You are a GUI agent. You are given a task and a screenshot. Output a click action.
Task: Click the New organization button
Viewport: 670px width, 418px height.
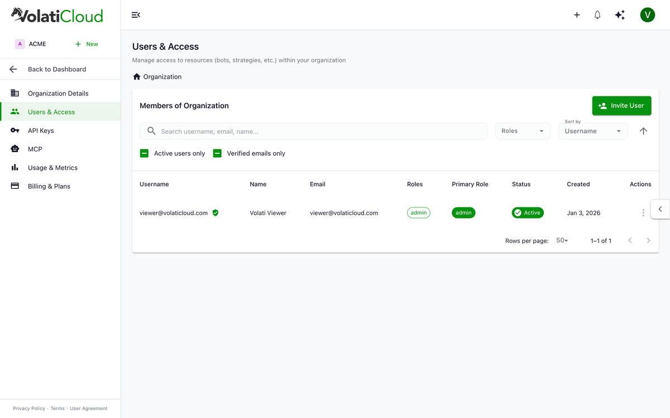tap(87, 44)
